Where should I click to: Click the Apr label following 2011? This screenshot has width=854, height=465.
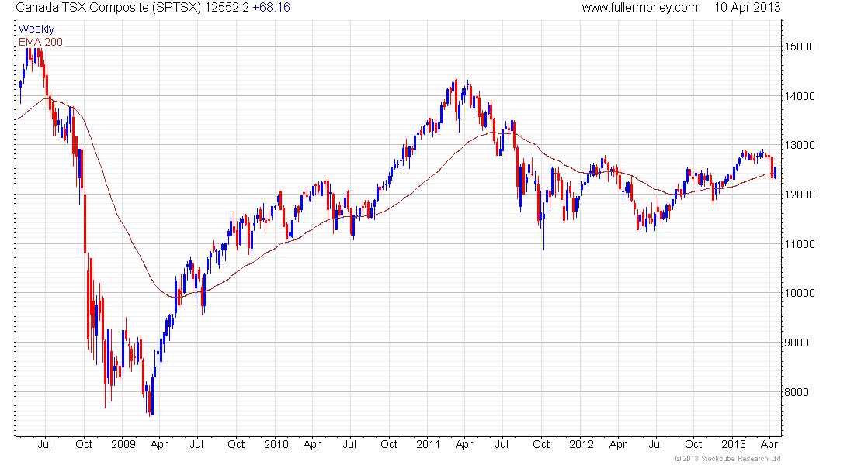click(x=464, y=444)
